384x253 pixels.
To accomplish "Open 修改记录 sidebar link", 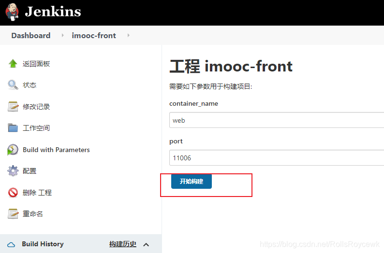I will point(36,107).
